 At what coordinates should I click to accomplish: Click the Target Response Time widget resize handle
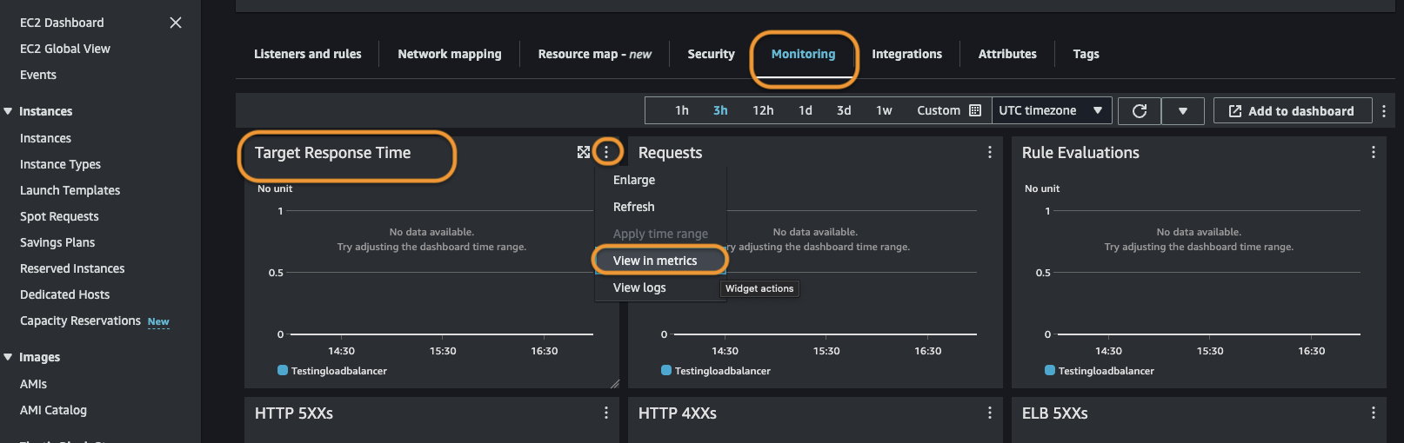click(x=614, y=383)
